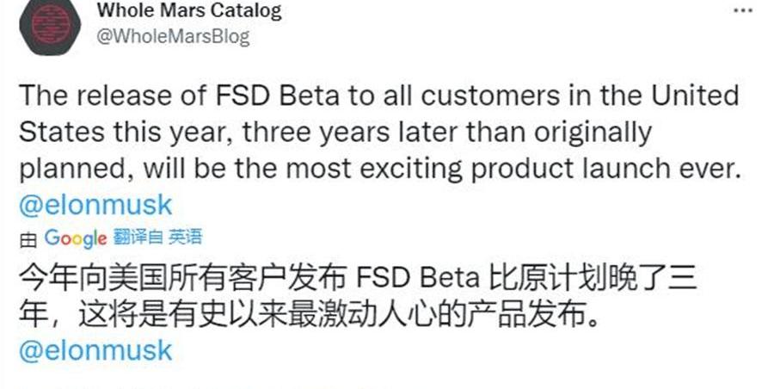Open the Whole Mars Catalog display name
This screenshot has height=389, width=774.
(189, 9)
